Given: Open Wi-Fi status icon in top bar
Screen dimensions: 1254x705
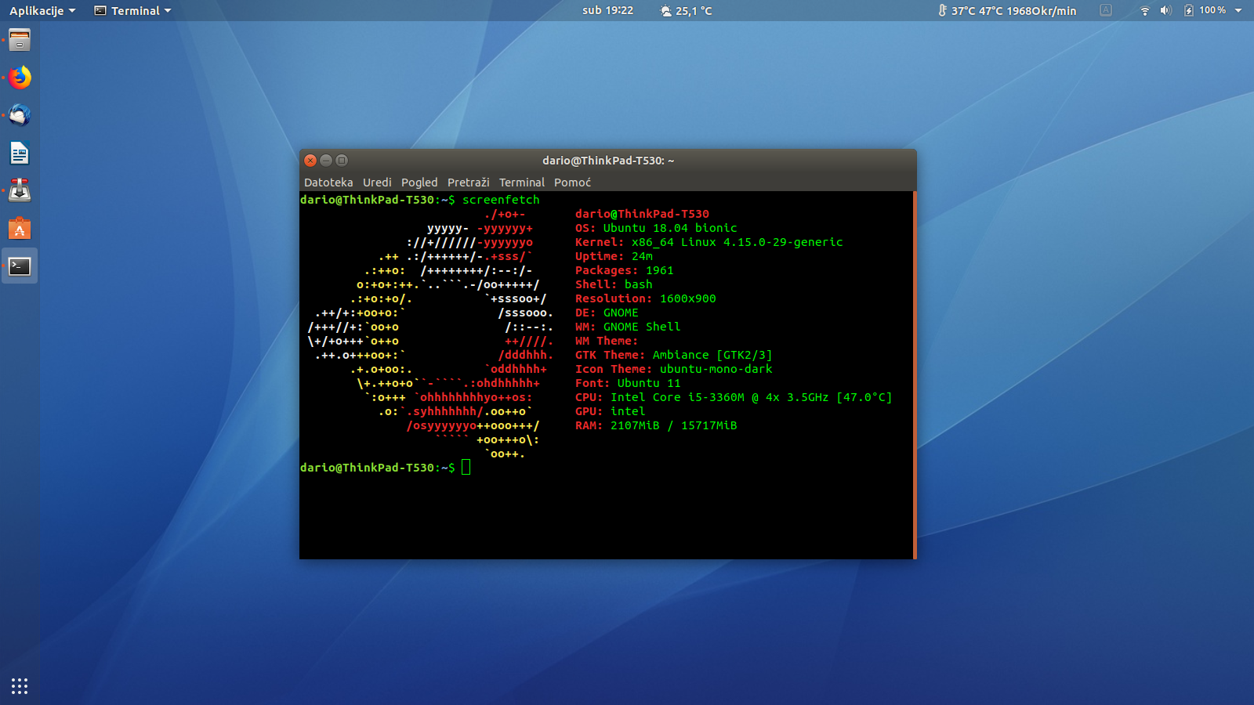Looking at the screenshot, I should coord(1145,11).
